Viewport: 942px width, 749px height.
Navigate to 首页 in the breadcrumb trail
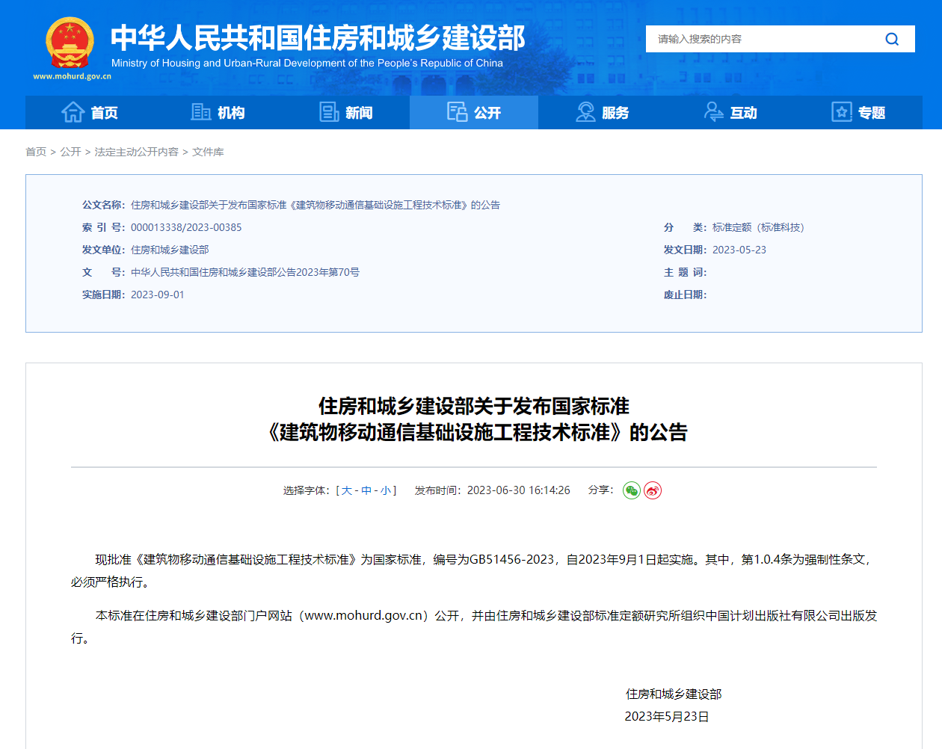click(x=36, y=152)
